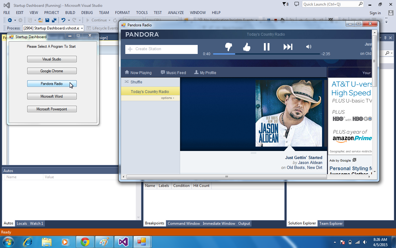The width and height of the screenshot is (396, 248).
Task: Click the Just Gettin' Started song title
Action: (304, 157)
